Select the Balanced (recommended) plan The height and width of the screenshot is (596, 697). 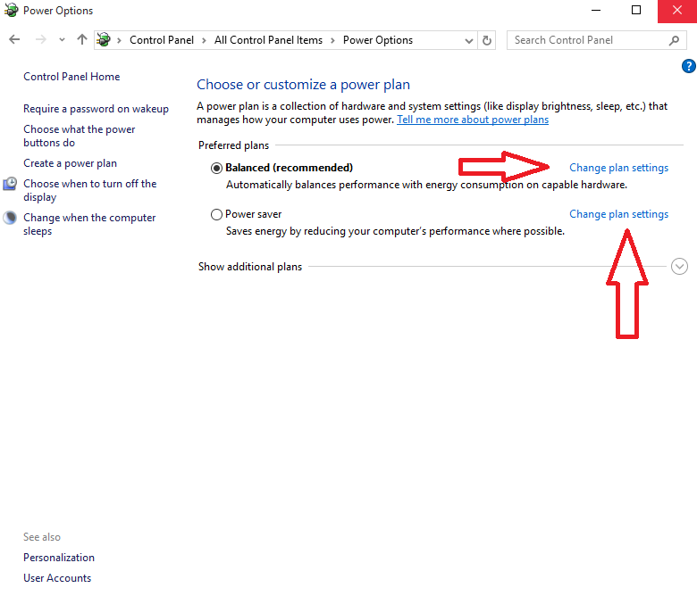click(x=216, y=168)
